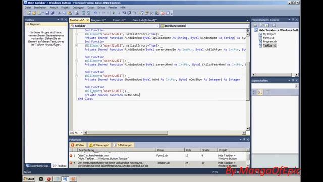This screenshot has height=182, width=323.
Task: Click the Cut scissors icon
Action: click(59, 13)
